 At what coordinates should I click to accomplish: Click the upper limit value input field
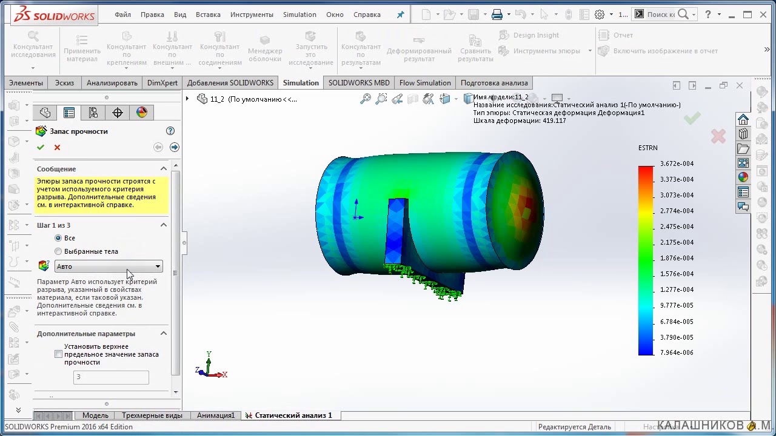[x=111, y=377]
